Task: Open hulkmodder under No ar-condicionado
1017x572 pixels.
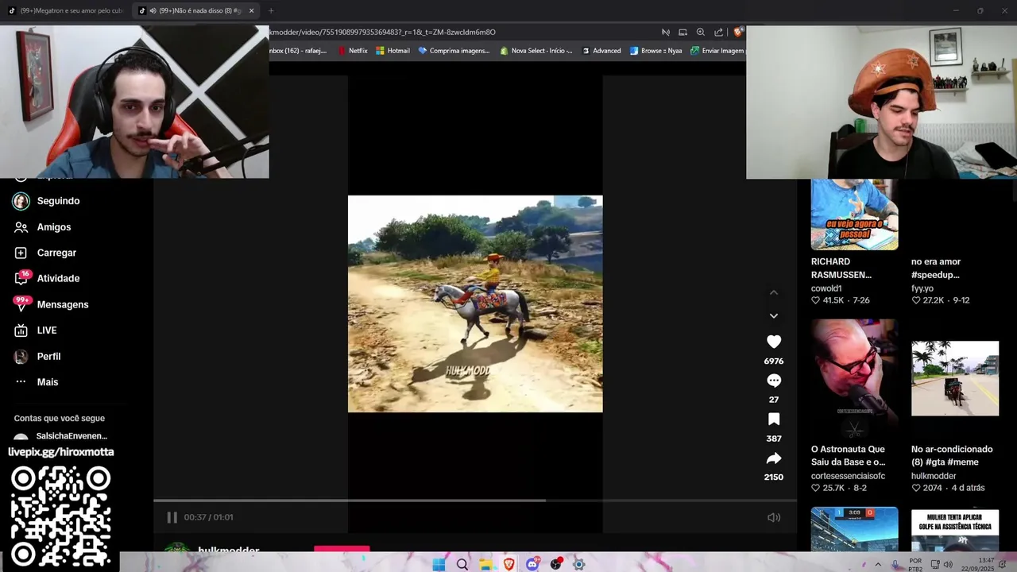Action: [x=934, y=476]
